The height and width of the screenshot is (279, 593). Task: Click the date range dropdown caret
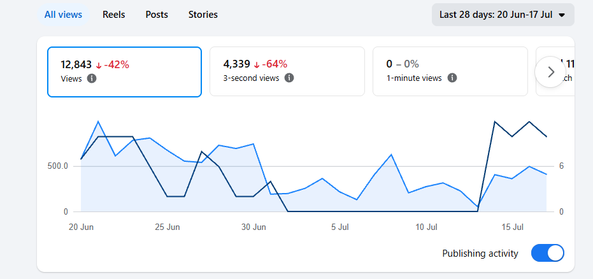[562, 15]
